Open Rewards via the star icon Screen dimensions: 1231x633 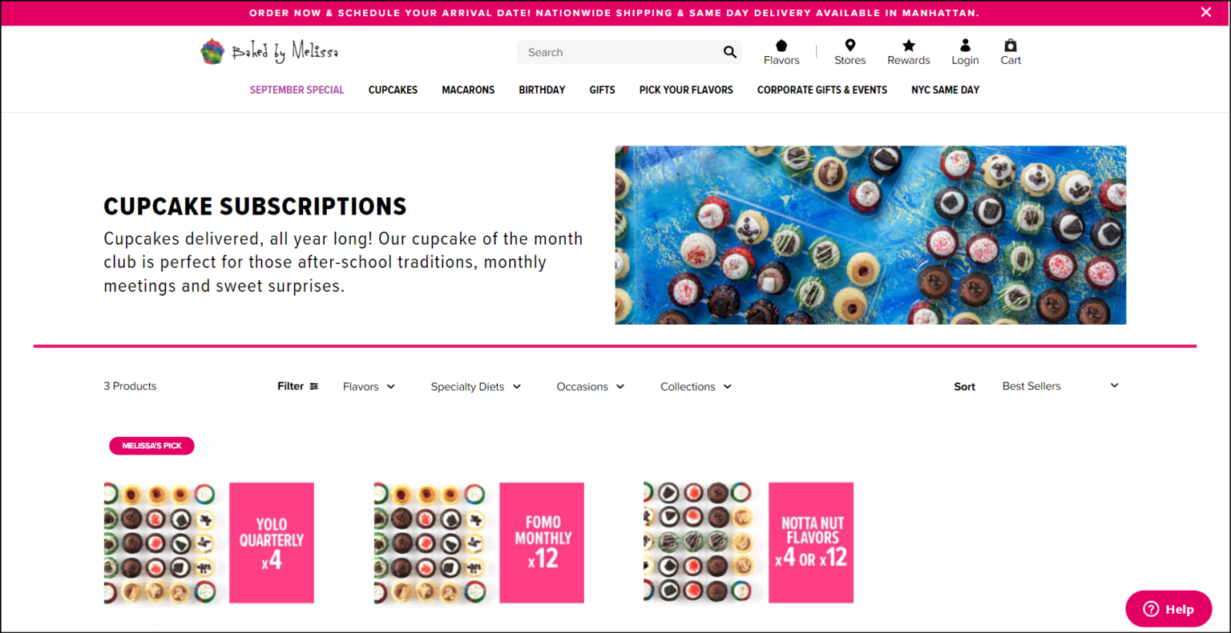pyautogui.click(x=908, y=46)
